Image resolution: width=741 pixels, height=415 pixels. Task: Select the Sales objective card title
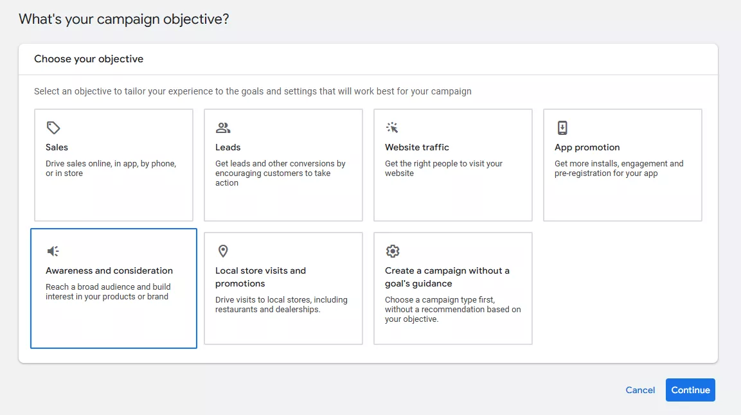click(x=57, y=147)
